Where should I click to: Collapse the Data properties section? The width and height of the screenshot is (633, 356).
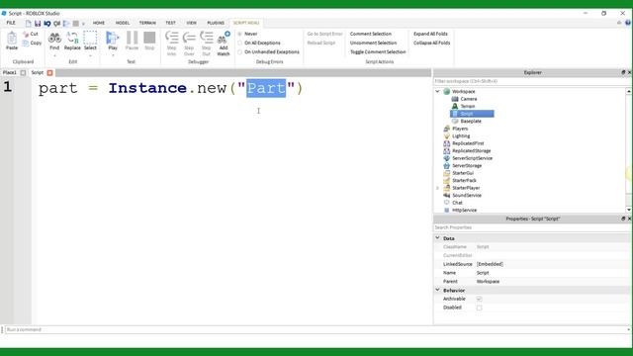point(437,238)
